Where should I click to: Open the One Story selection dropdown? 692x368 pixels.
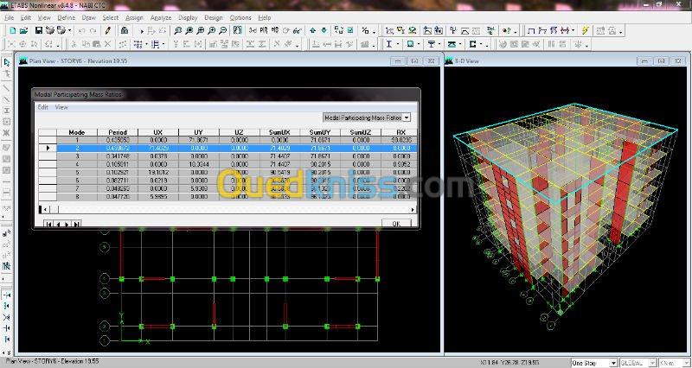pos(613,363)
